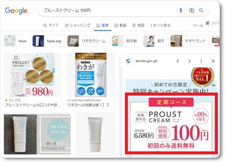
Task: Open the Proust Cream 980円 image result
Action: [x=33, y=75]
